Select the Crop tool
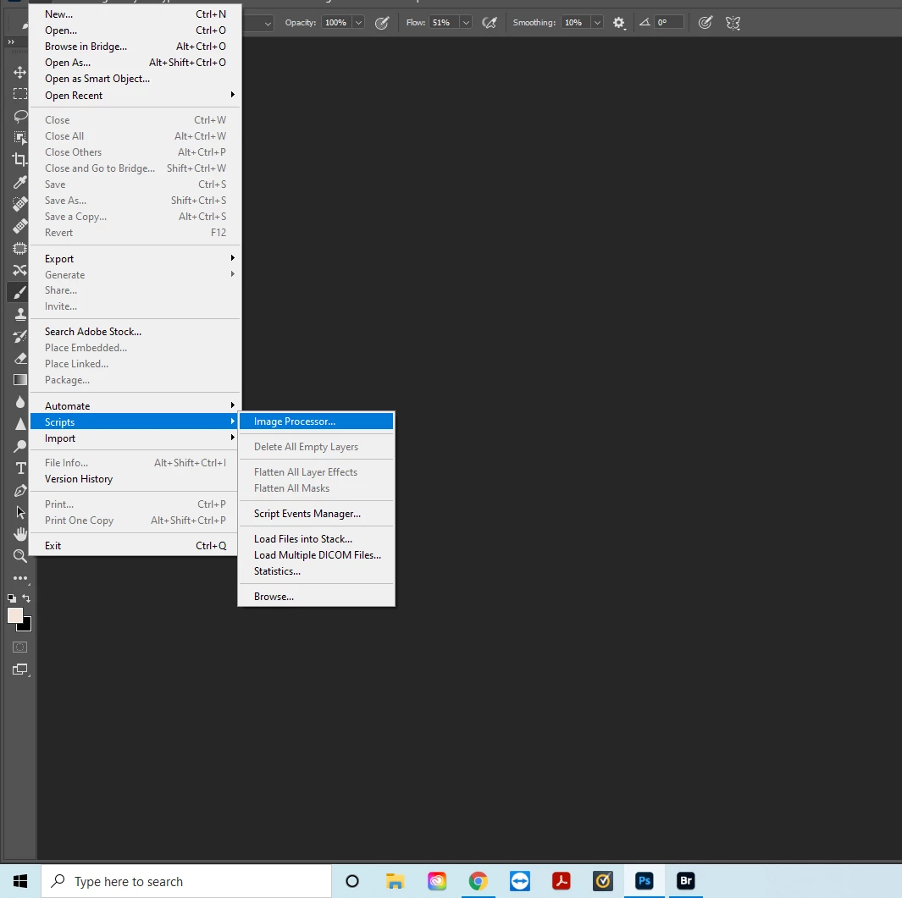The image size is (902, 898). [19, 160]
